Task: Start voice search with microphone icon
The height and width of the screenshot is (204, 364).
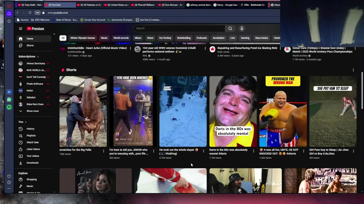Action: tap(242, 28)
